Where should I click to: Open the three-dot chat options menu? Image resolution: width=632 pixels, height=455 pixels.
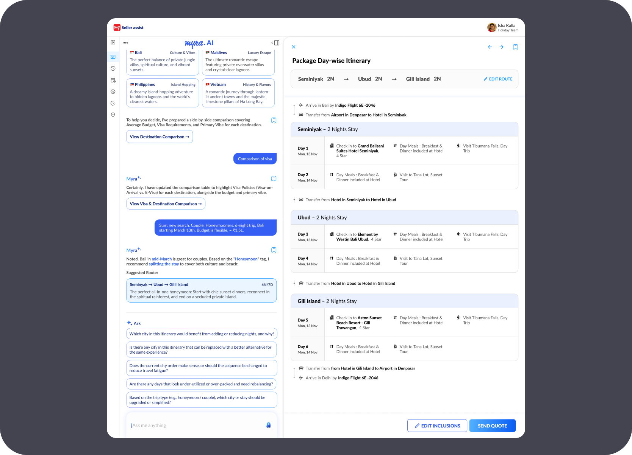click(126, 43)
